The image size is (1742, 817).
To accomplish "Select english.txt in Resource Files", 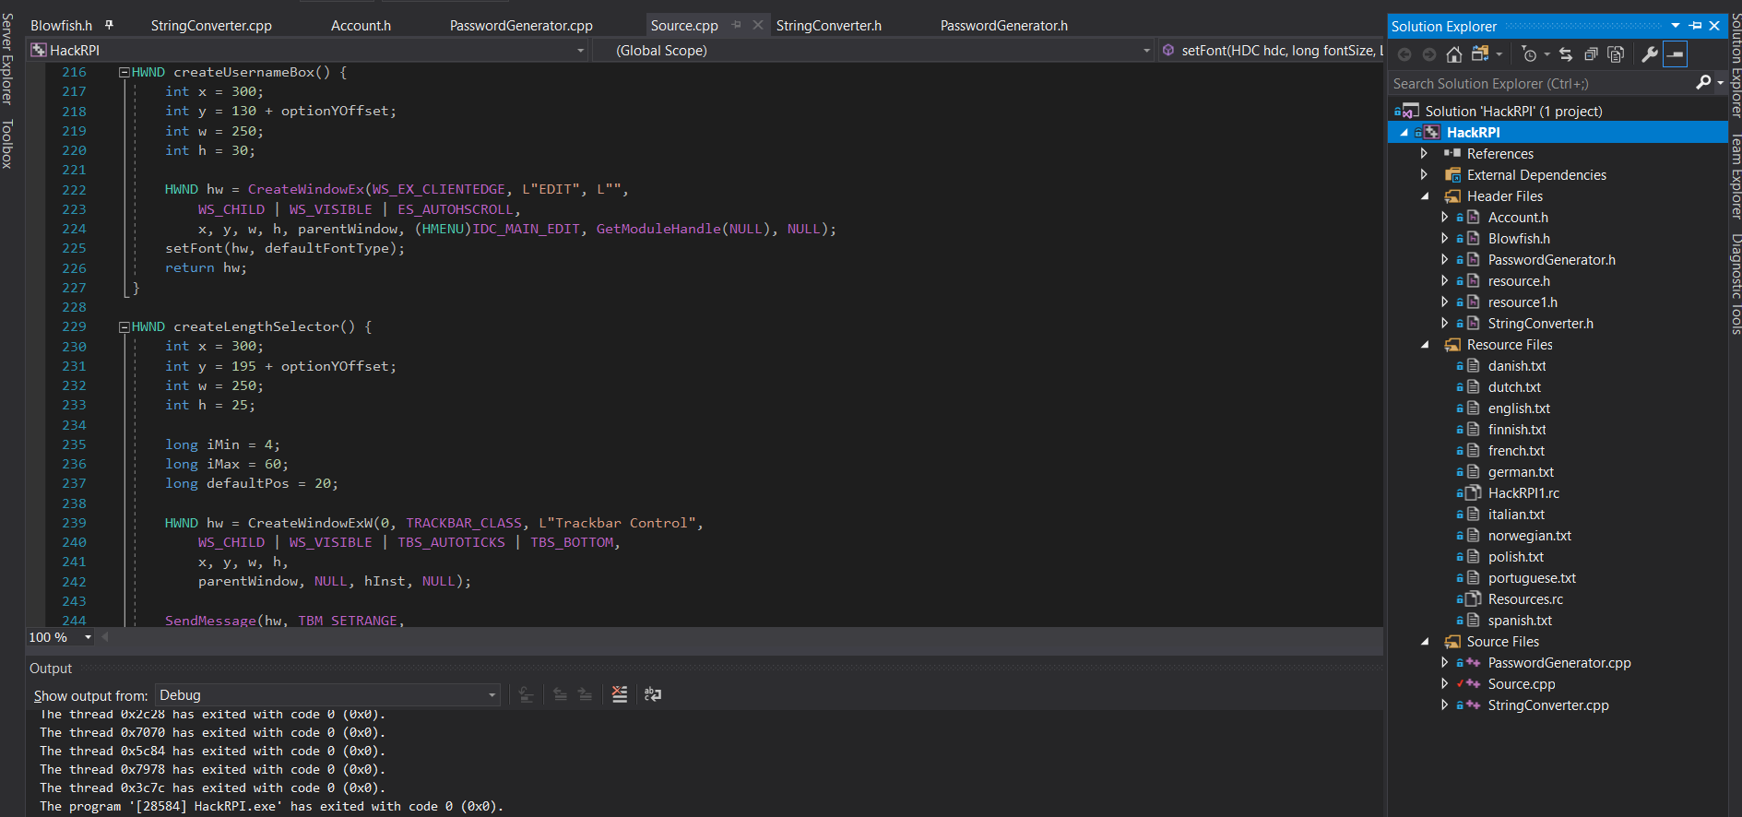I will coord(1519,408).
